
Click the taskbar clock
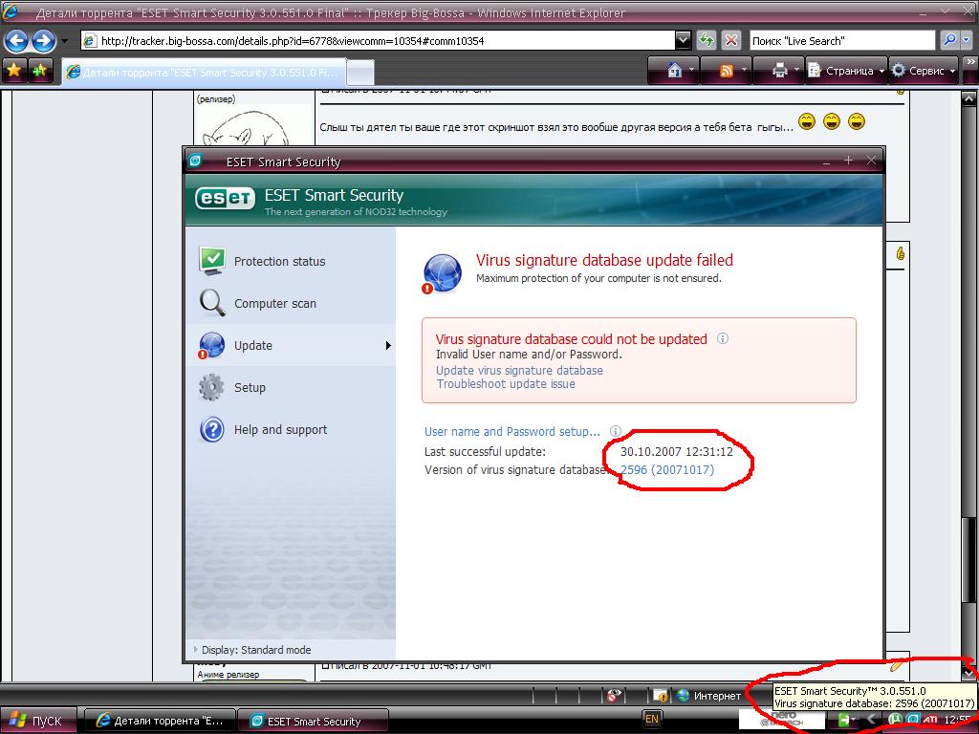(956, 720)
